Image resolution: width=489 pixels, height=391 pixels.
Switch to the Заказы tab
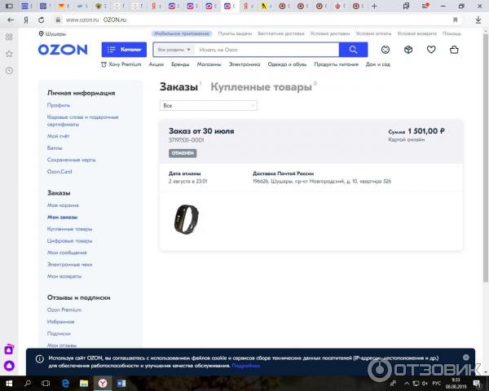click(178, 86)
